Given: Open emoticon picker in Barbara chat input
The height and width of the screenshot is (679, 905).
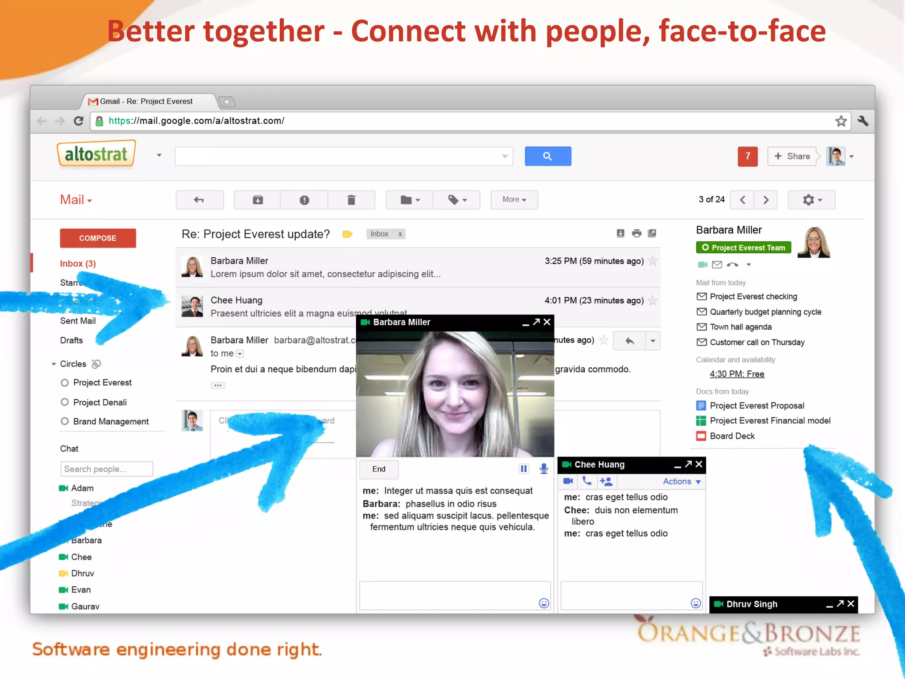Looking at the screenshot, I should 544,603.
